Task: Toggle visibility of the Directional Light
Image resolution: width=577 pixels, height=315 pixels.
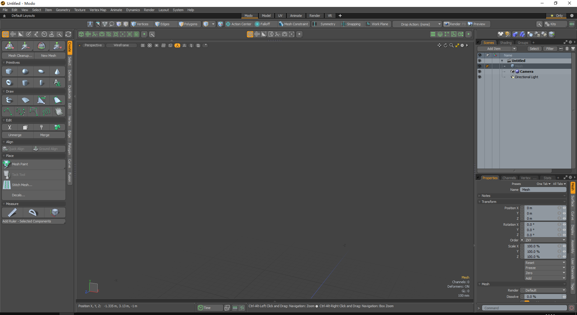Action: [x=479, y=77]
